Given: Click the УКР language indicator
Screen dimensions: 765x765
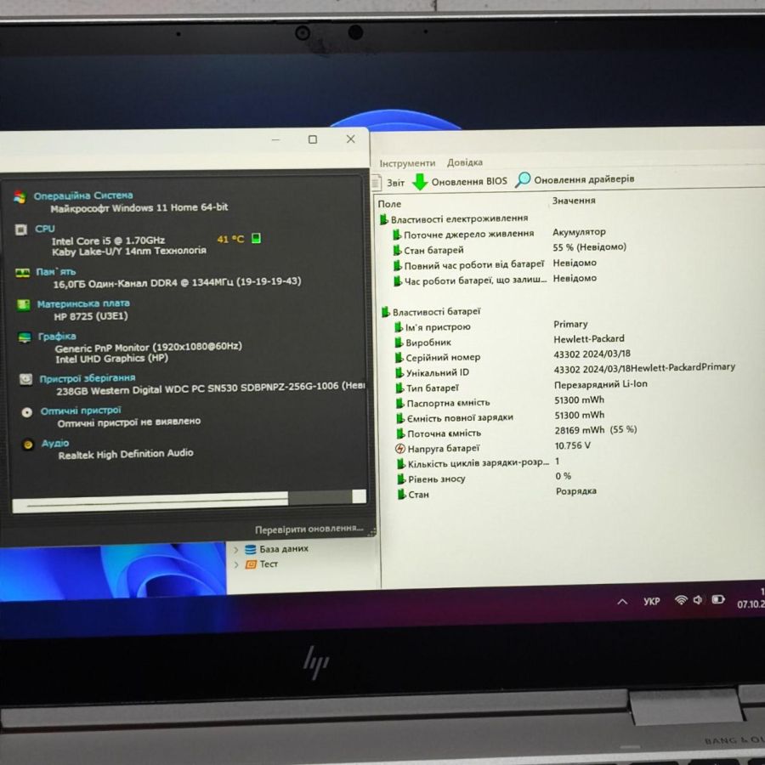Looking at the screenshot, I should tap(651, 602).
